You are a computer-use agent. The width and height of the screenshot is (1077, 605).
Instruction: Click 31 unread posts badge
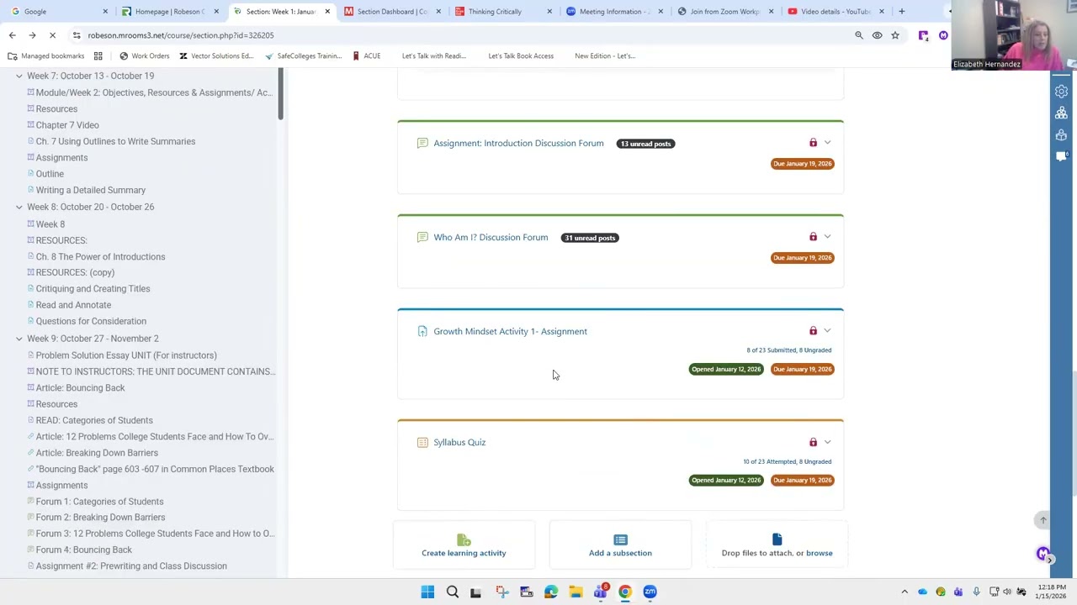(x=590, y=238)
